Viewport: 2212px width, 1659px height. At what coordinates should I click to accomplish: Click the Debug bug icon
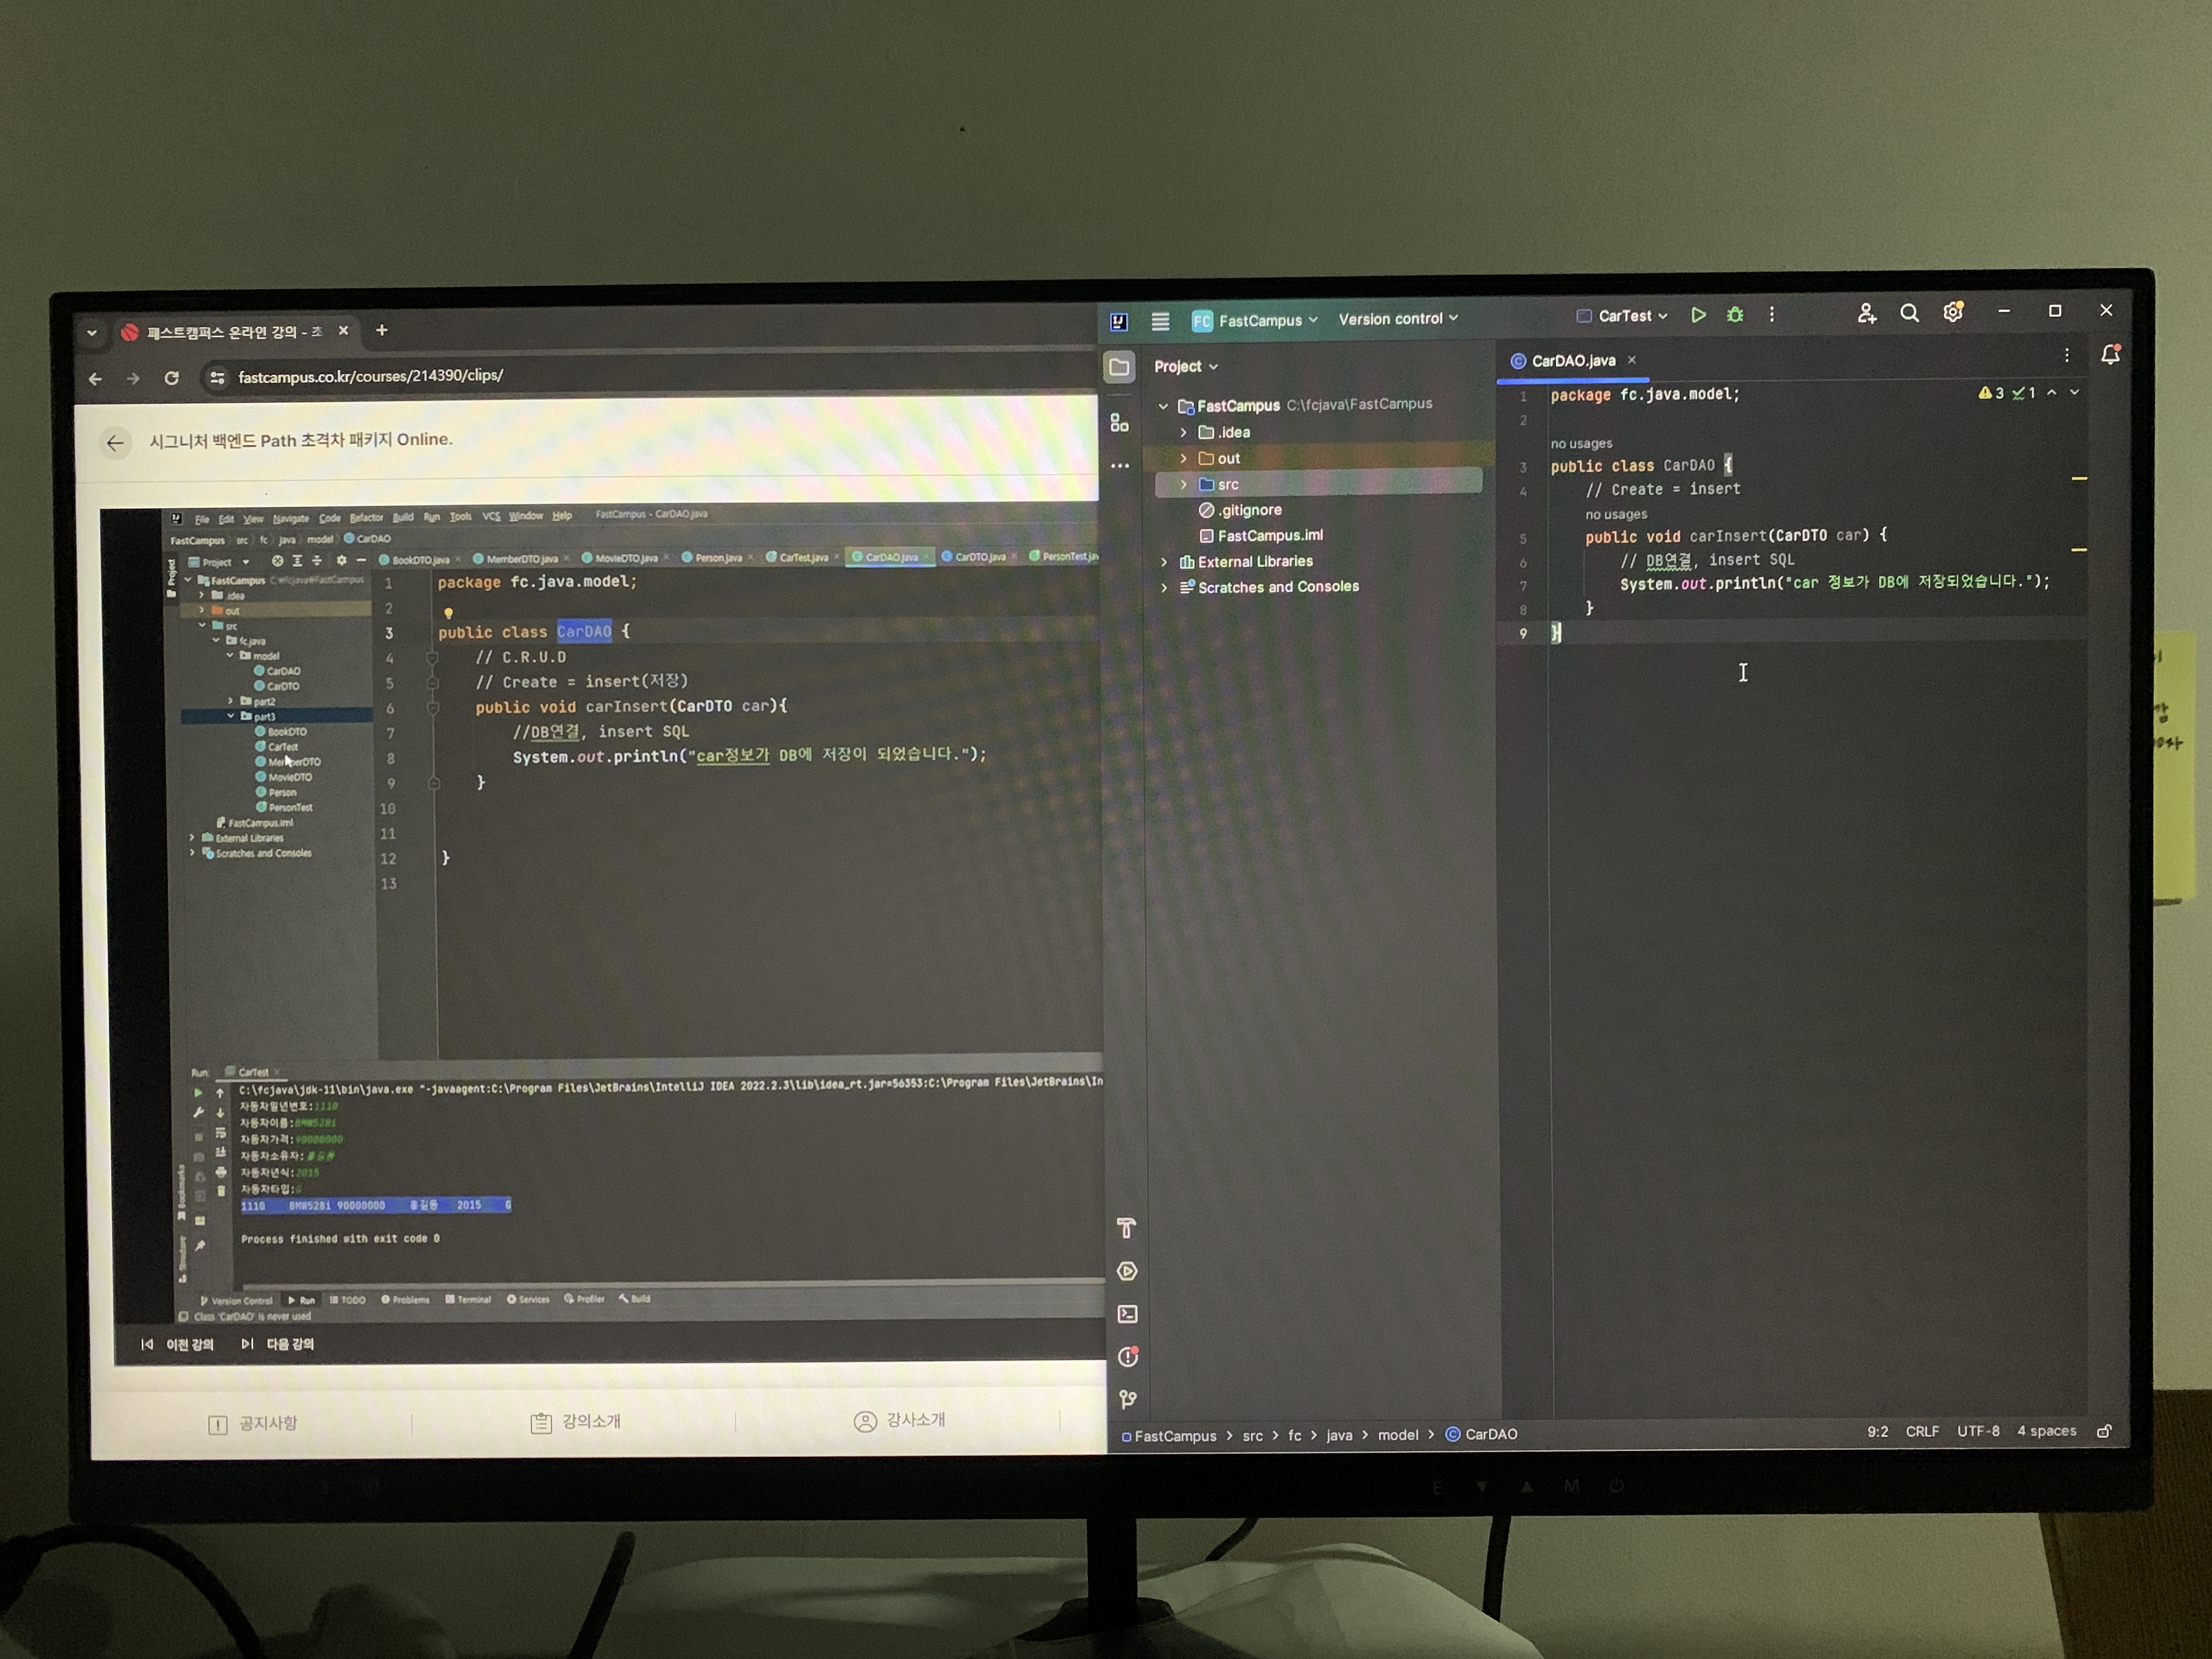(x=1735, y=316)
